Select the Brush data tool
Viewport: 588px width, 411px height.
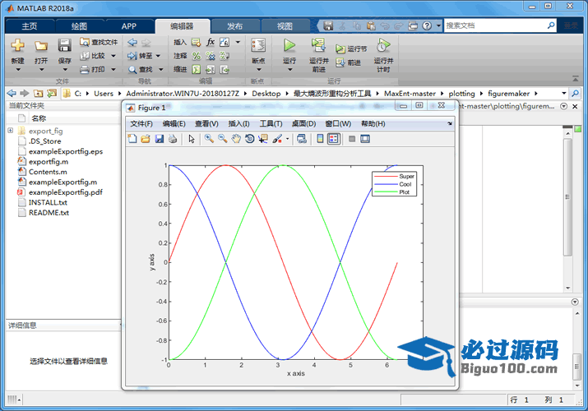277,139
